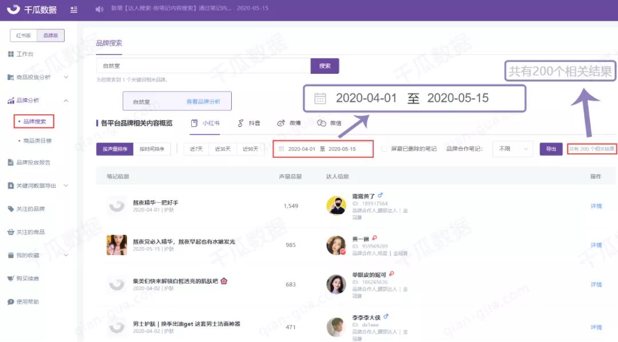Image resolution: width=618 pixels, height=342 pixels.
Task: Switch to the 抖音 platform tab
Action: coord(249,123)
